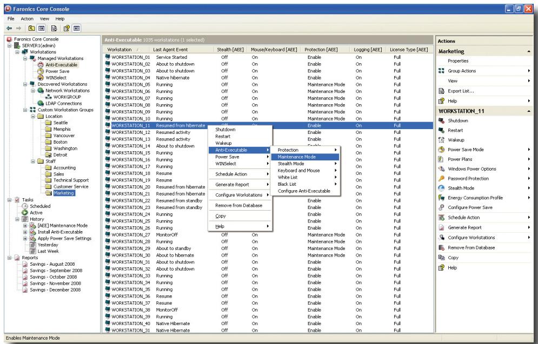Screen dimensions: 538x344
Task: Click the Energy Consumption Profile icon
Action: coord(441,198)
